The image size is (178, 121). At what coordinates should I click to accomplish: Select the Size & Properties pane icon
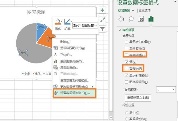(141, 19)
